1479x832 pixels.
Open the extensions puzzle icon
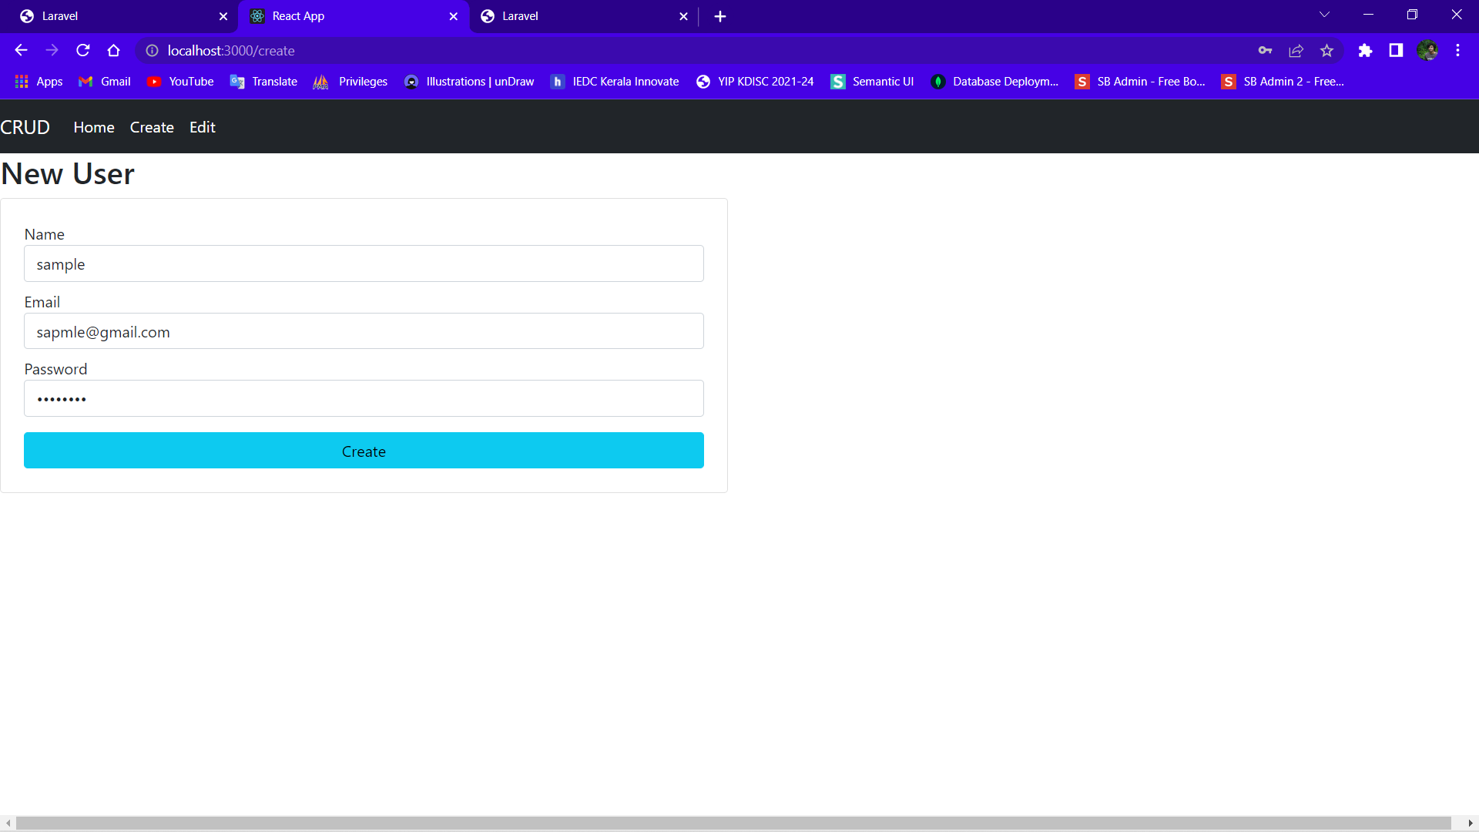[1366, 50]
